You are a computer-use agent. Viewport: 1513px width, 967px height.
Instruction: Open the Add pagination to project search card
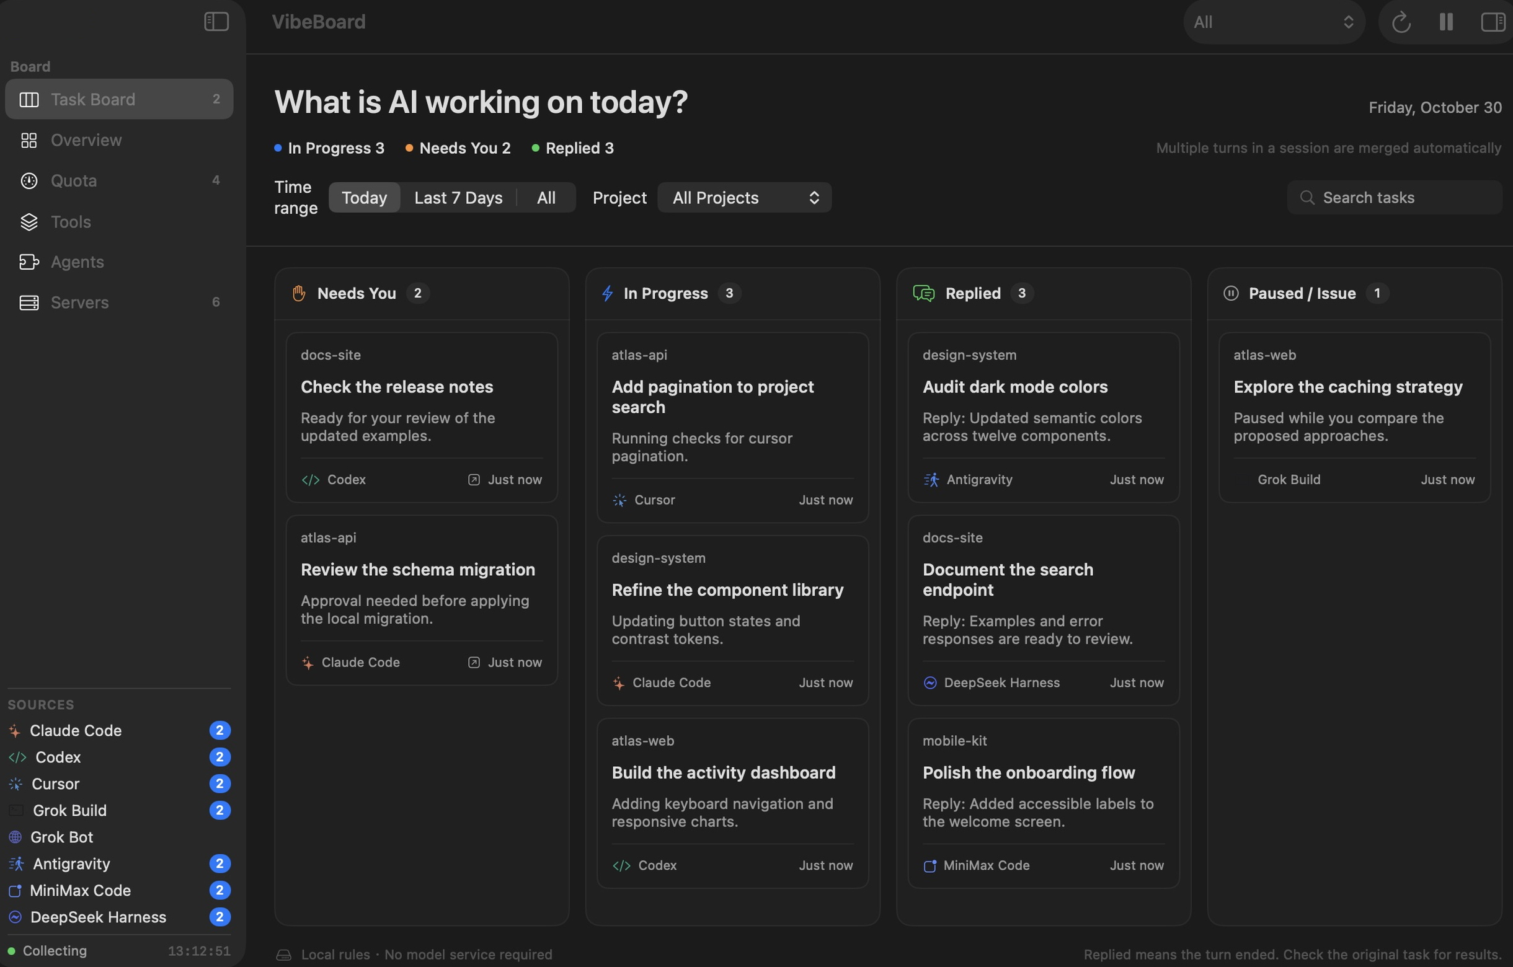pos(732,428)
